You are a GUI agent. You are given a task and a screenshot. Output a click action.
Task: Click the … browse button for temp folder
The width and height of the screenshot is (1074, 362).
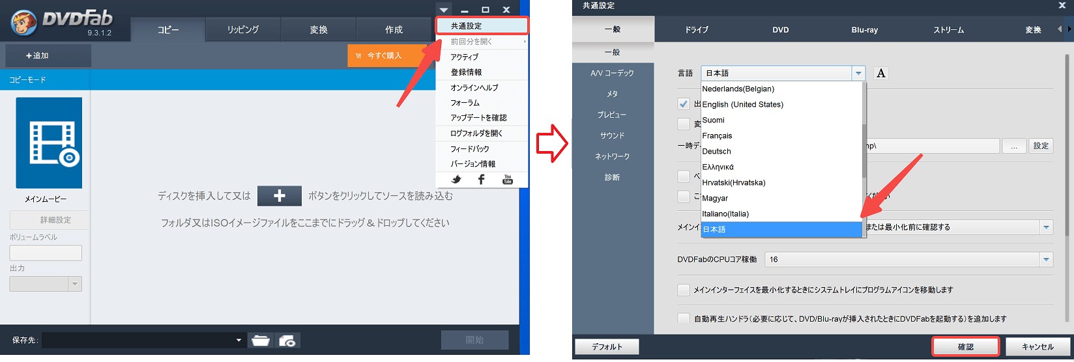click(x=1014, y=146)
